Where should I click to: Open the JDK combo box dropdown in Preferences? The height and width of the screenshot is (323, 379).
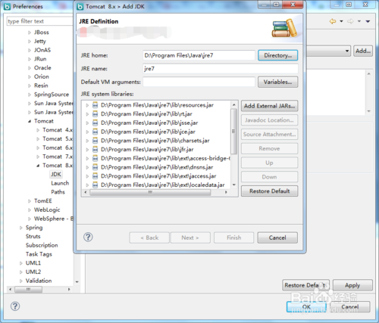(347, 51)
